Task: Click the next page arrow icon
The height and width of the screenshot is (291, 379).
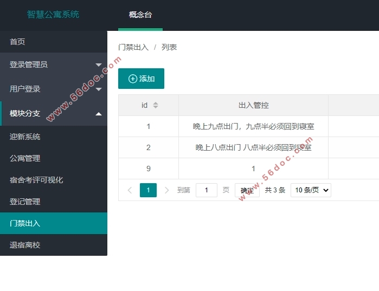Action: 166,190
